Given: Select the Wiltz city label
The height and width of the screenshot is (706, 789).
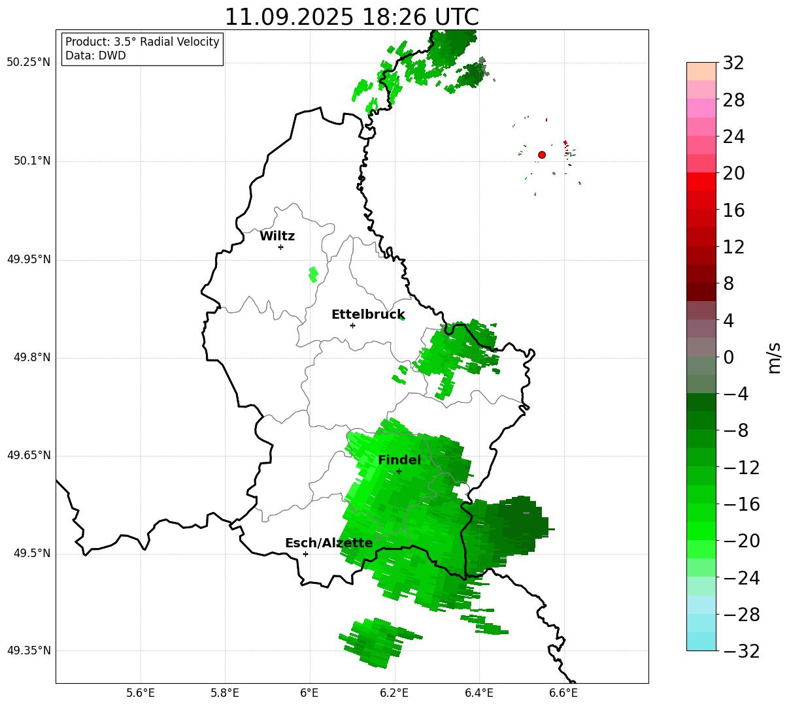Looking at the screenshot, I should point(277,236).
